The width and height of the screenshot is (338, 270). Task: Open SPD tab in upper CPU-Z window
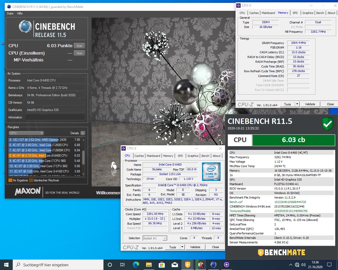295,13
